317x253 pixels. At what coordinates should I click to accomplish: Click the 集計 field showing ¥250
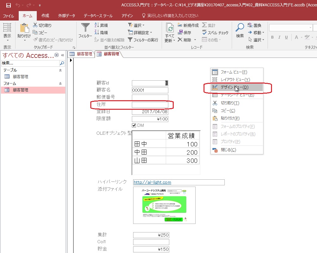click(x=151, y=235)
